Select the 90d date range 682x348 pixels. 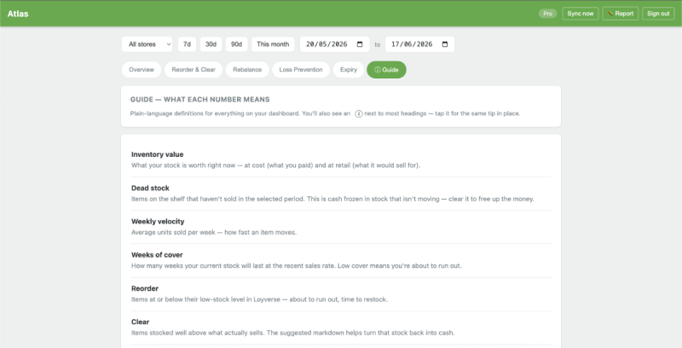click(237, 44)
